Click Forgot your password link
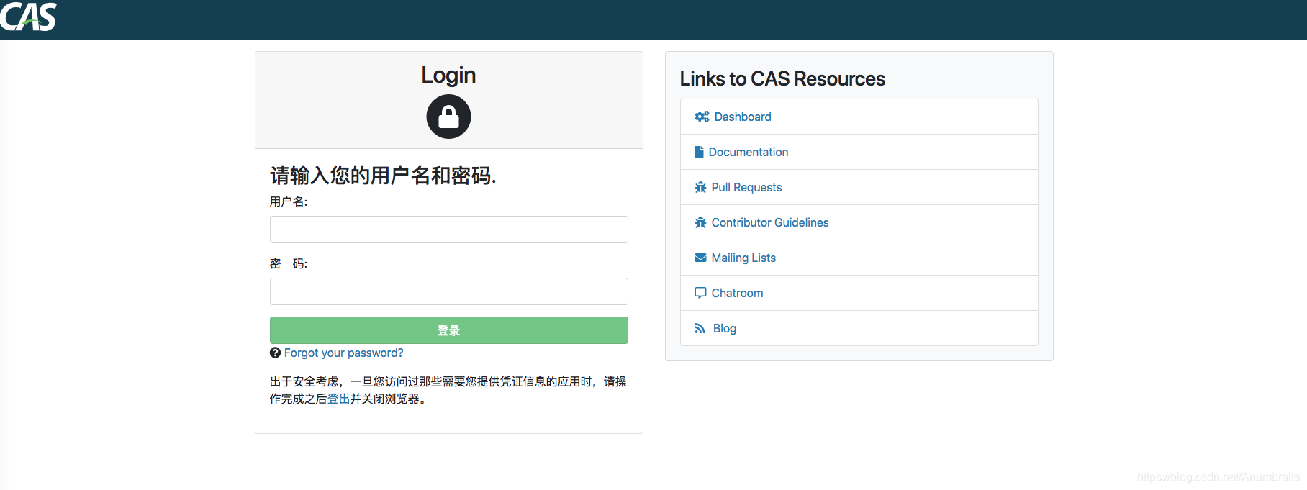 tap(343, 353)
